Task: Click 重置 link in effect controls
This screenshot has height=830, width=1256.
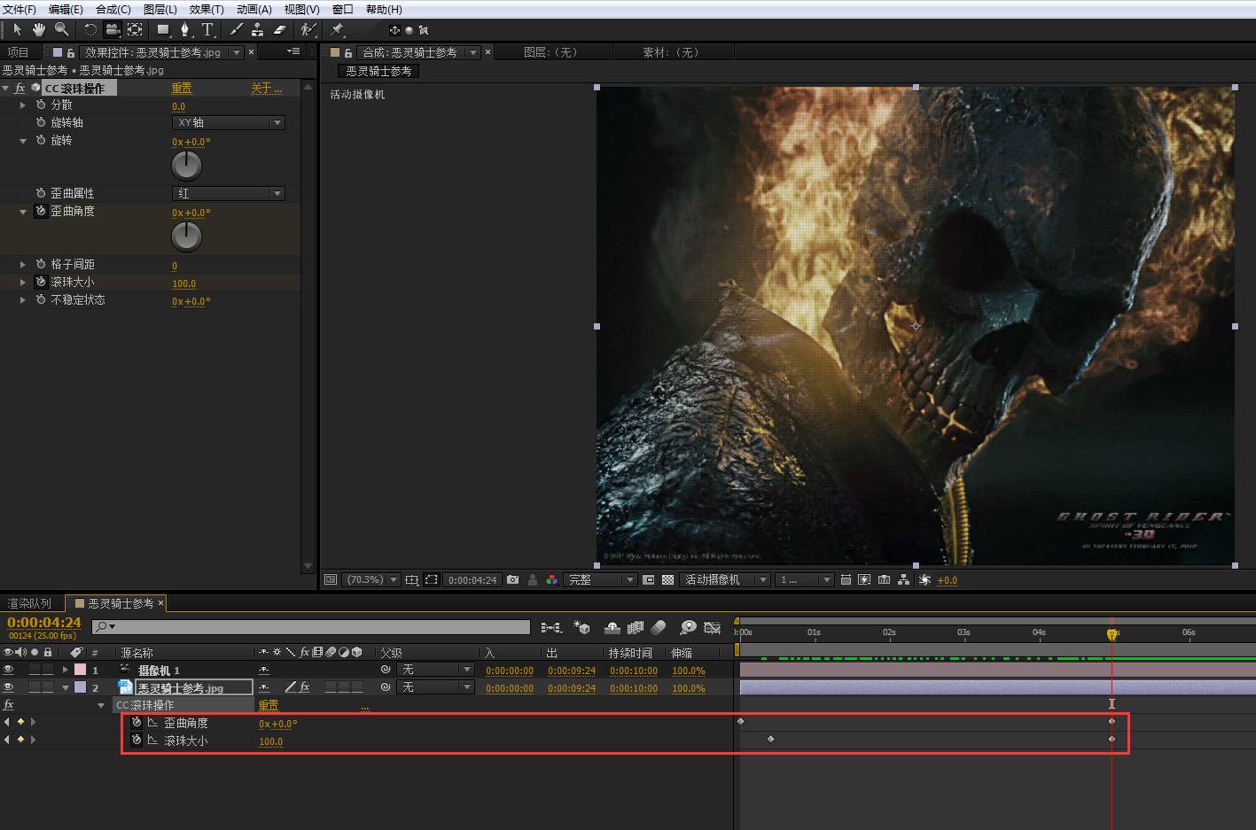Action: (182, 88)
